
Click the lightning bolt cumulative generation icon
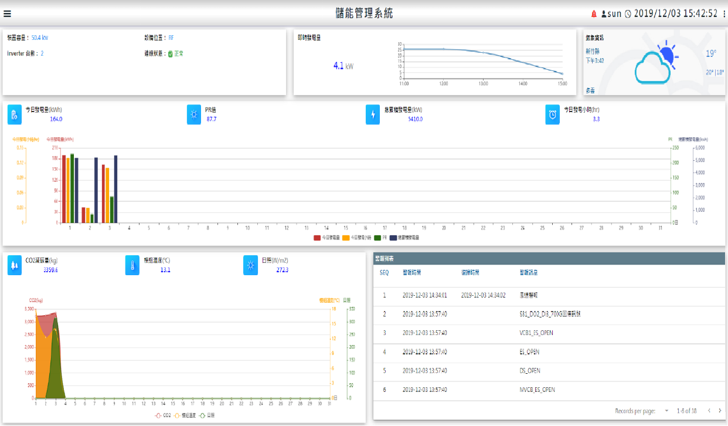point(373,114)
